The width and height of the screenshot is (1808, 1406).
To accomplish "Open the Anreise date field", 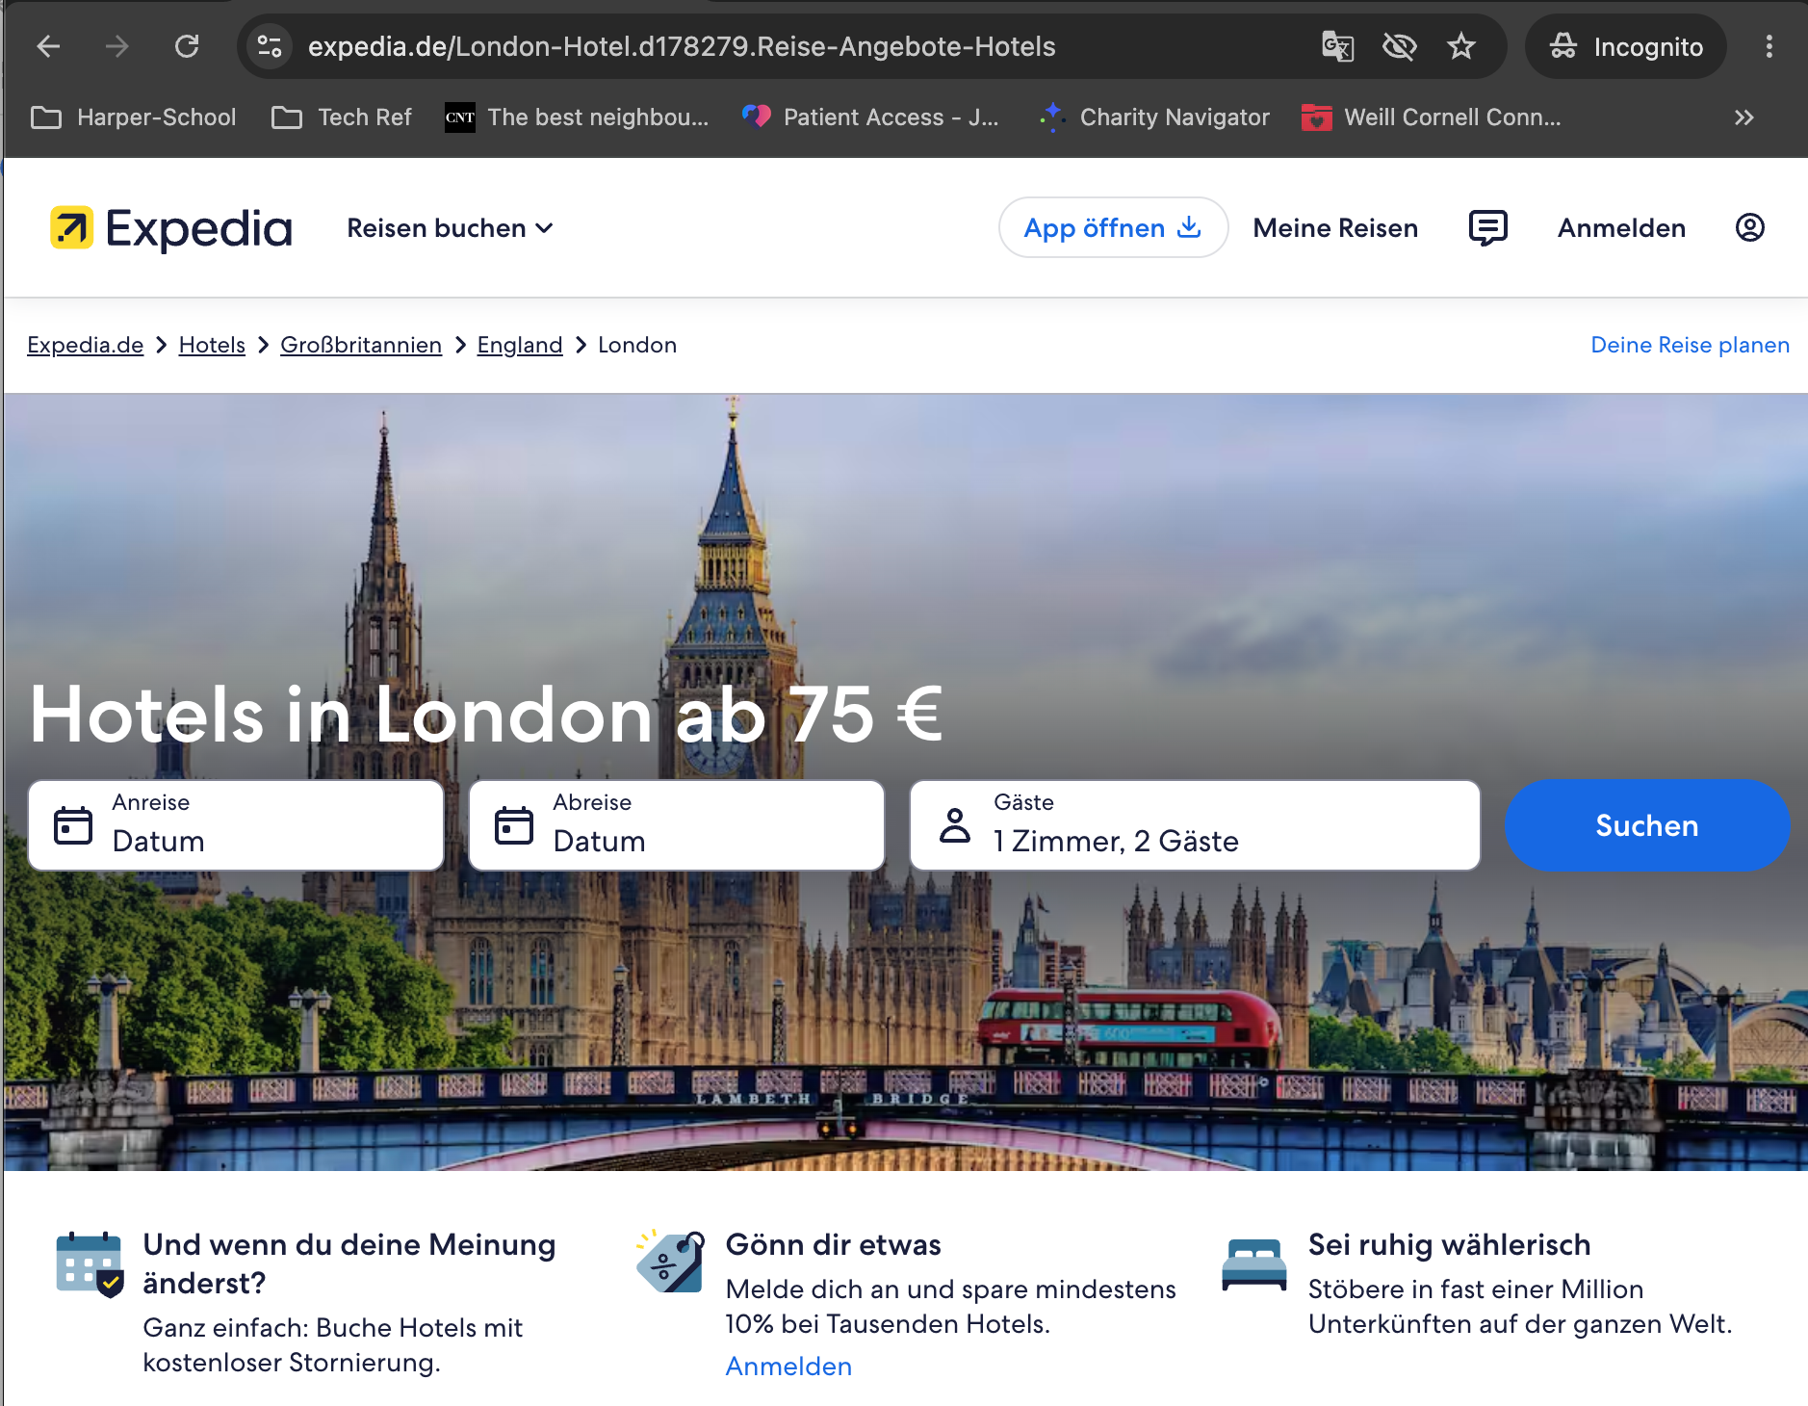I will [x=236, y=825].
